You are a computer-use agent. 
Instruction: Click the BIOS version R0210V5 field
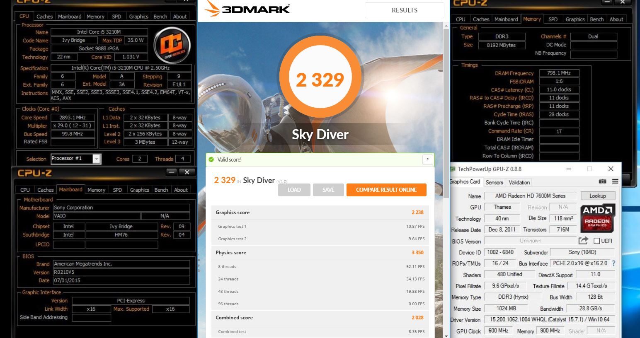[121, 272]
